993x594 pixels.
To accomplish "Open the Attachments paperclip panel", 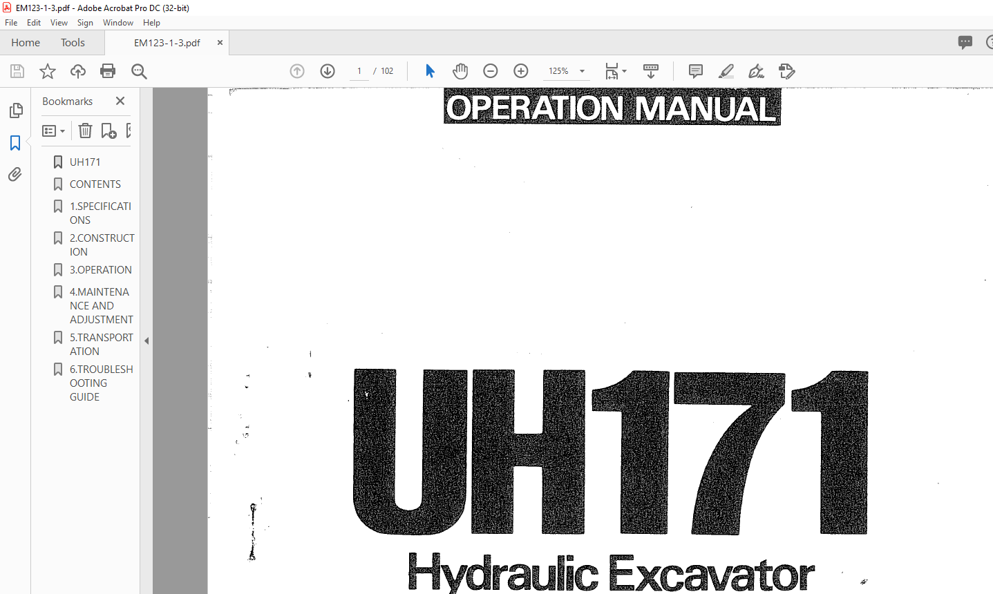I will (15, 175).
